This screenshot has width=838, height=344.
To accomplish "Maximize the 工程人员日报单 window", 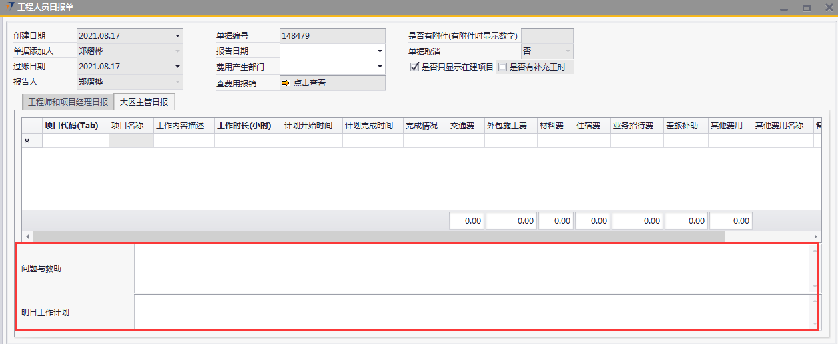I will [807, 8].
